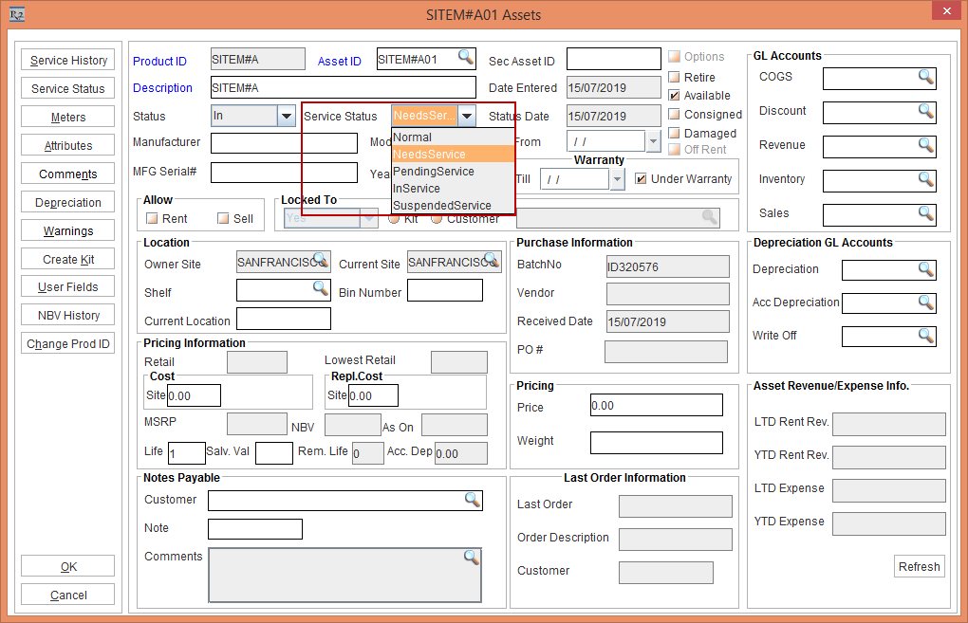This screenshot has width=968, height=623.
Task: Click the Discount account lookup magnifier
Action: (926, 112)
